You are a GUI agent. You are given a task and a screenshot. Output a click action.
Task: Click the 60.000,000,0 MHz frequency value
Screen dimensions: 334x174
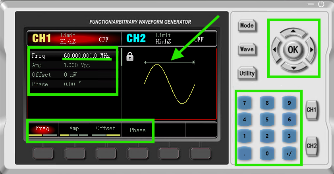87,56
